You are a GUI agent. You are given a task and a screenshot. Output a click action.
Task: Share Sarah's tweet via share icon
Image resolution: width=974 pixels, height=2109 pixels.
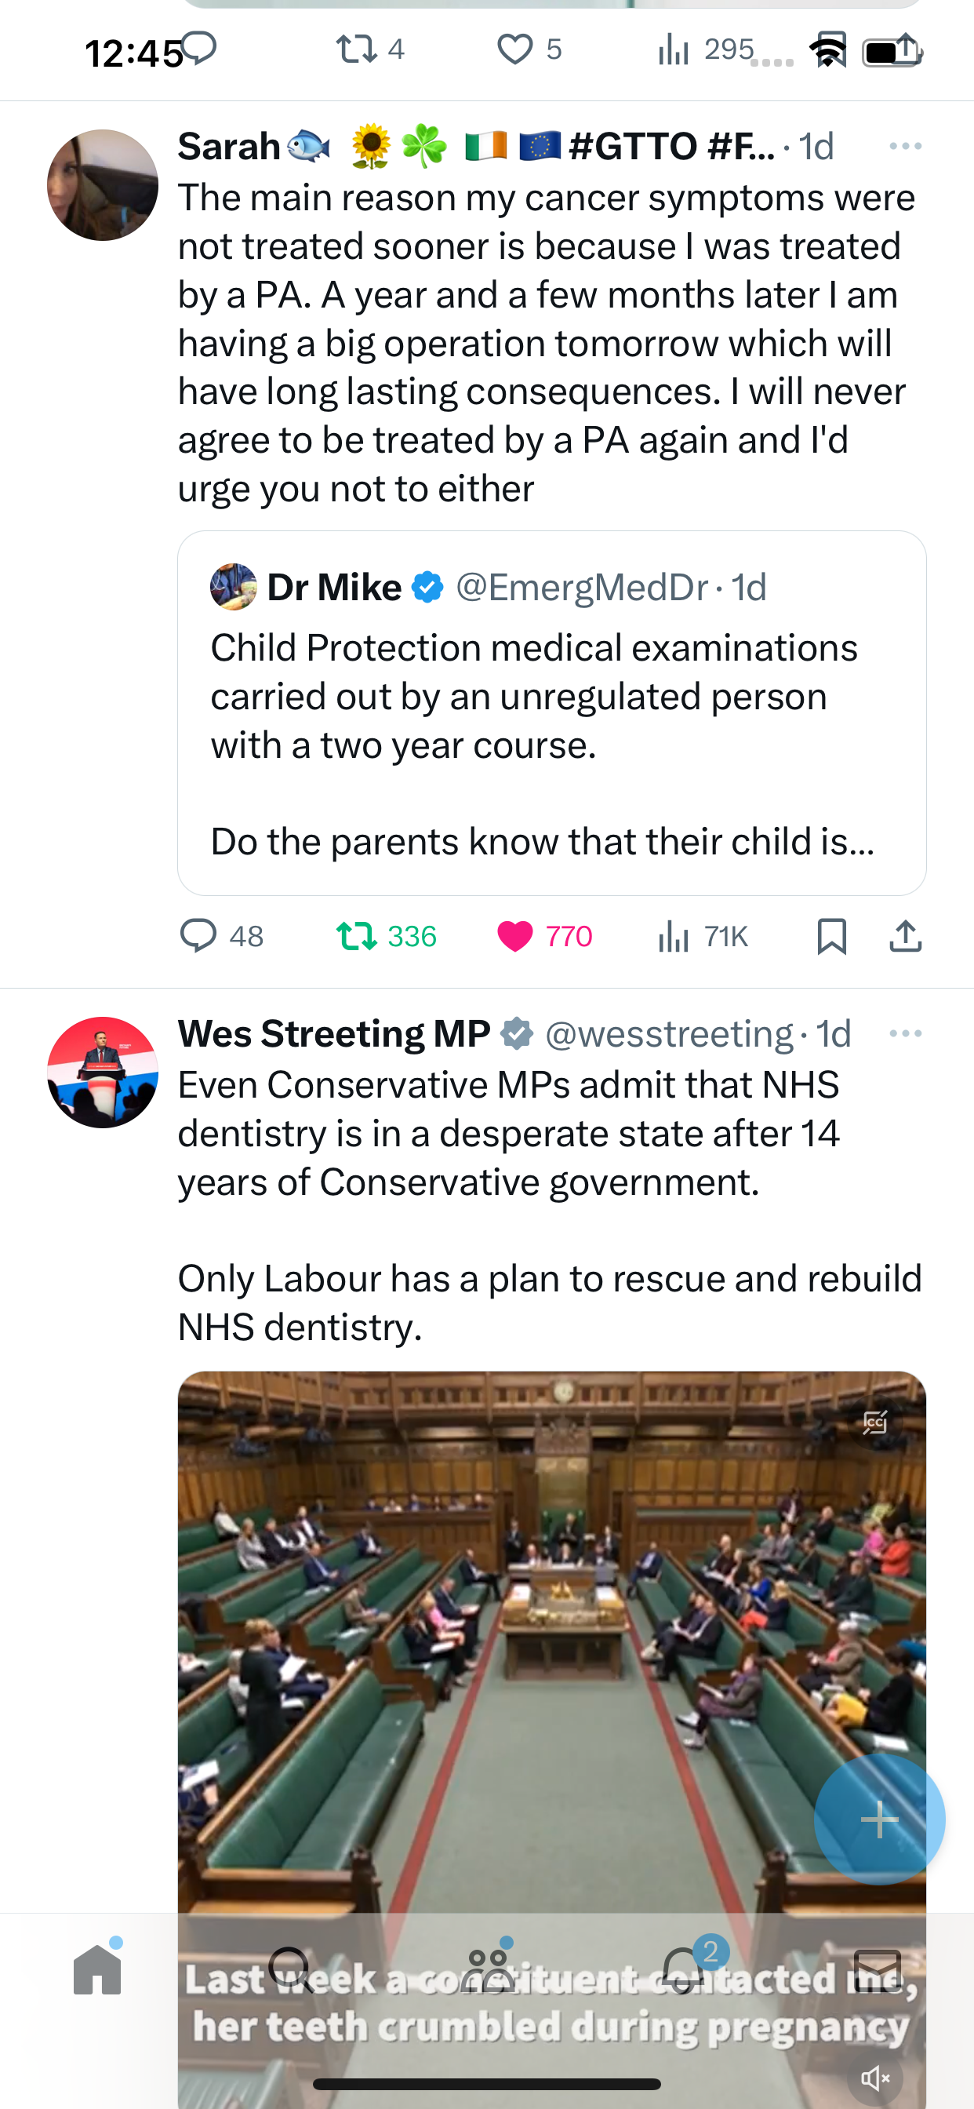click(x=905, y=936)
